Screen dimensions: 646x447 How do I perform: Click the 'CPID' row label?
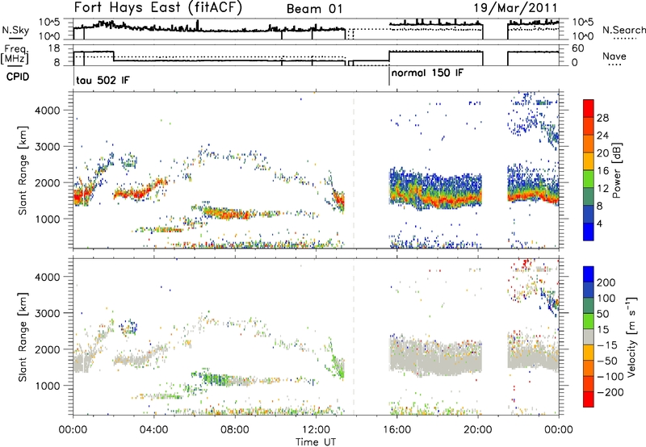[18, 77]
